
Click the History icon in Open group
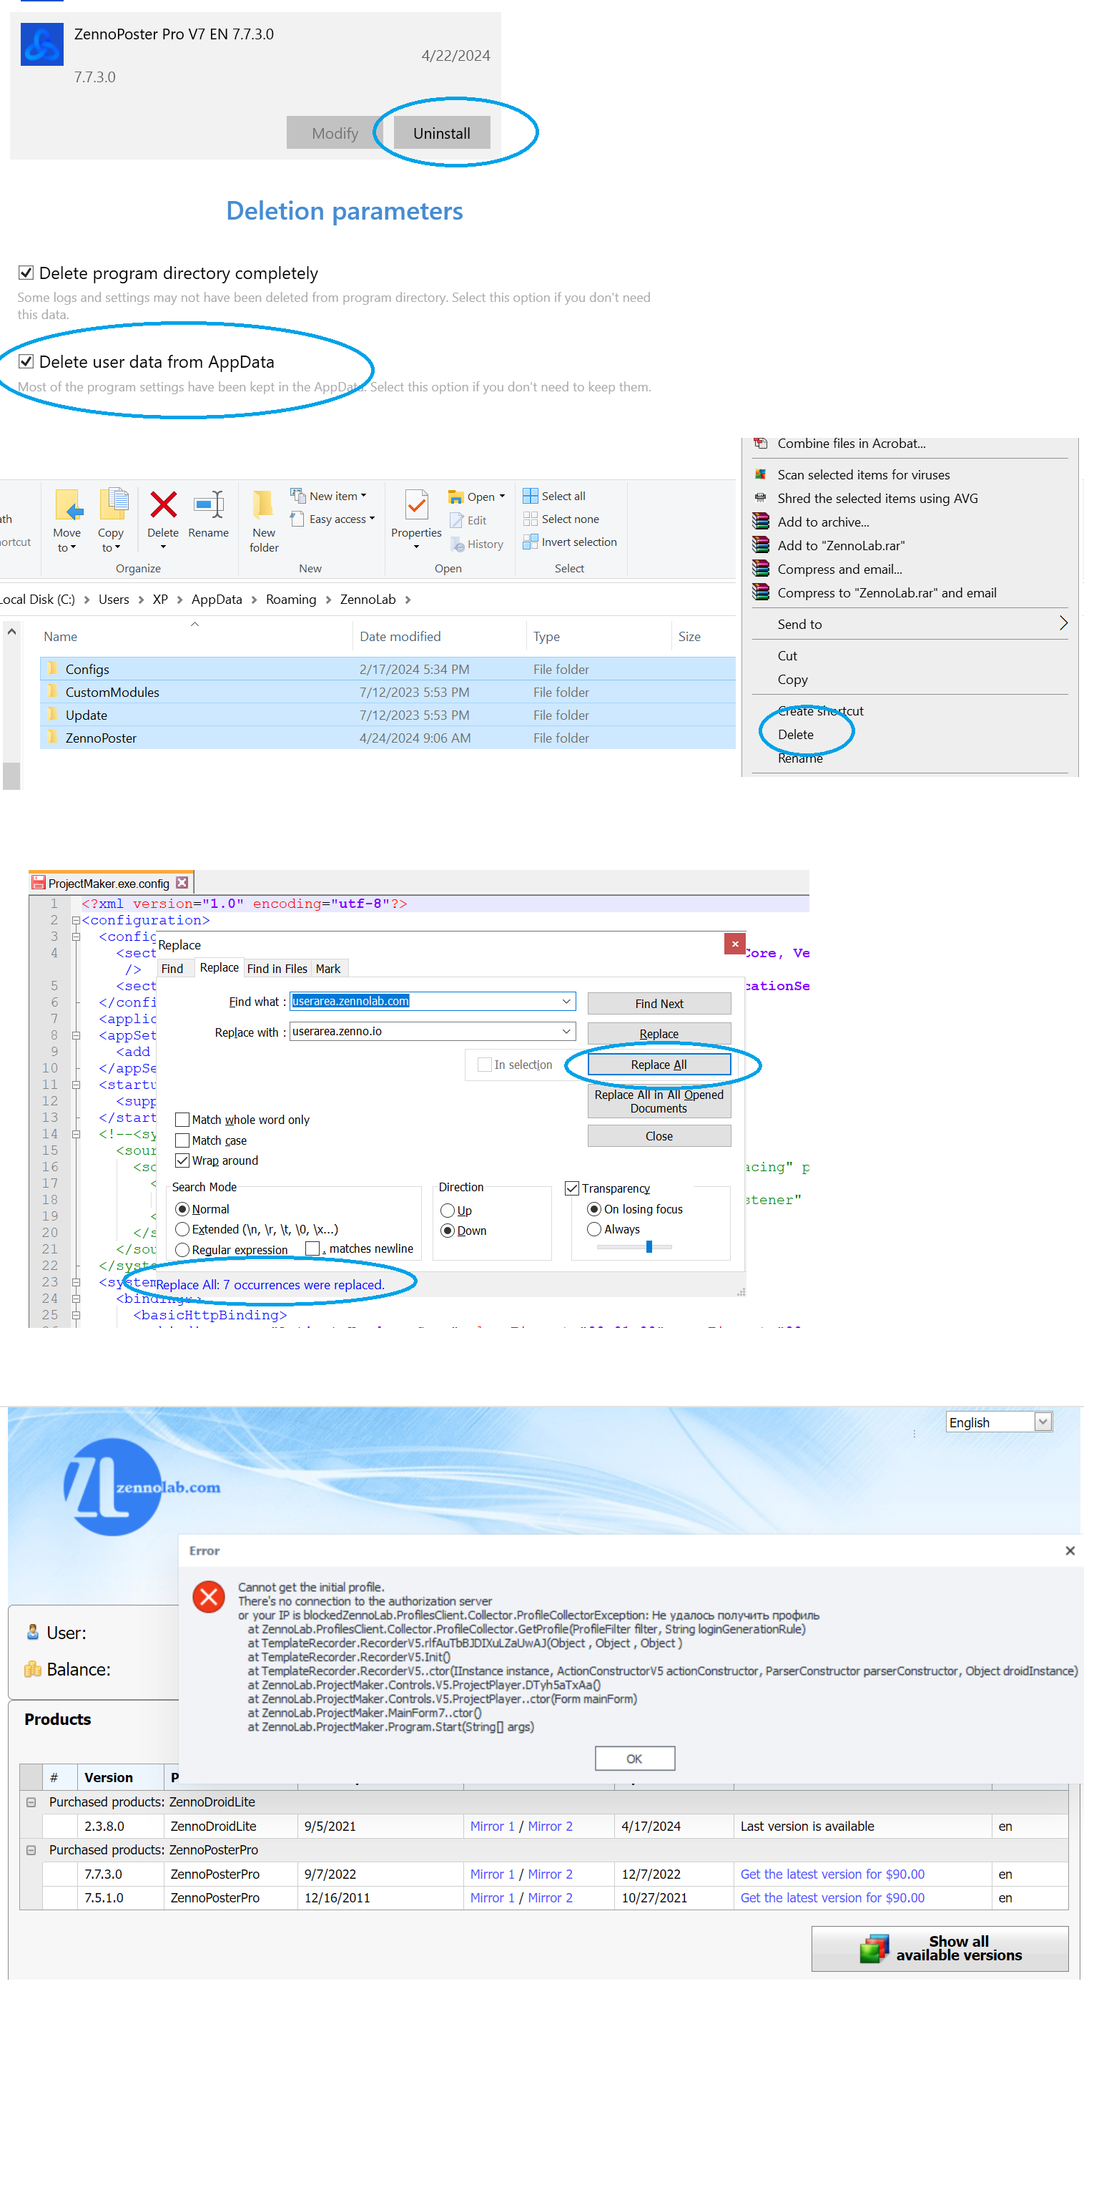click(457, 544)
